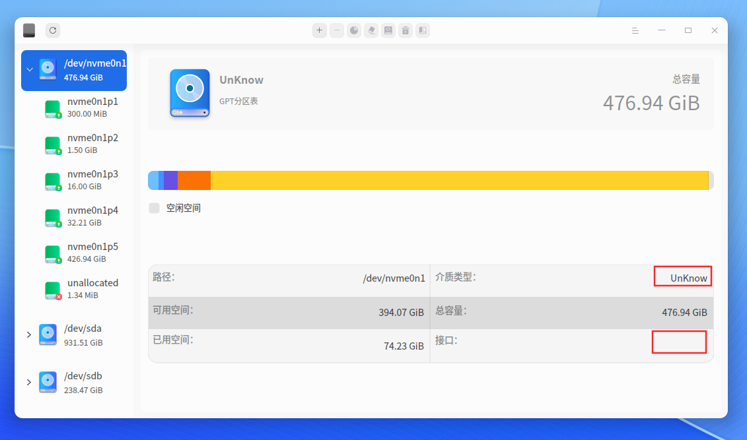Click the yellow segment of usage bar
This screenshot has height=440, width=747.
(460, 180)
